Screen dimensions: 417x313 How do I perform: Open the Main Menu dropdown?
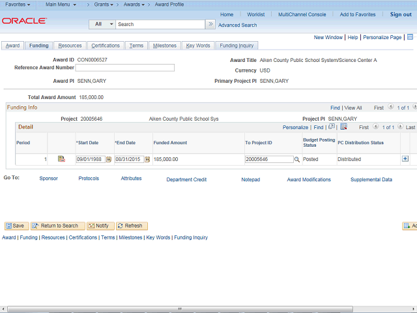61,5
